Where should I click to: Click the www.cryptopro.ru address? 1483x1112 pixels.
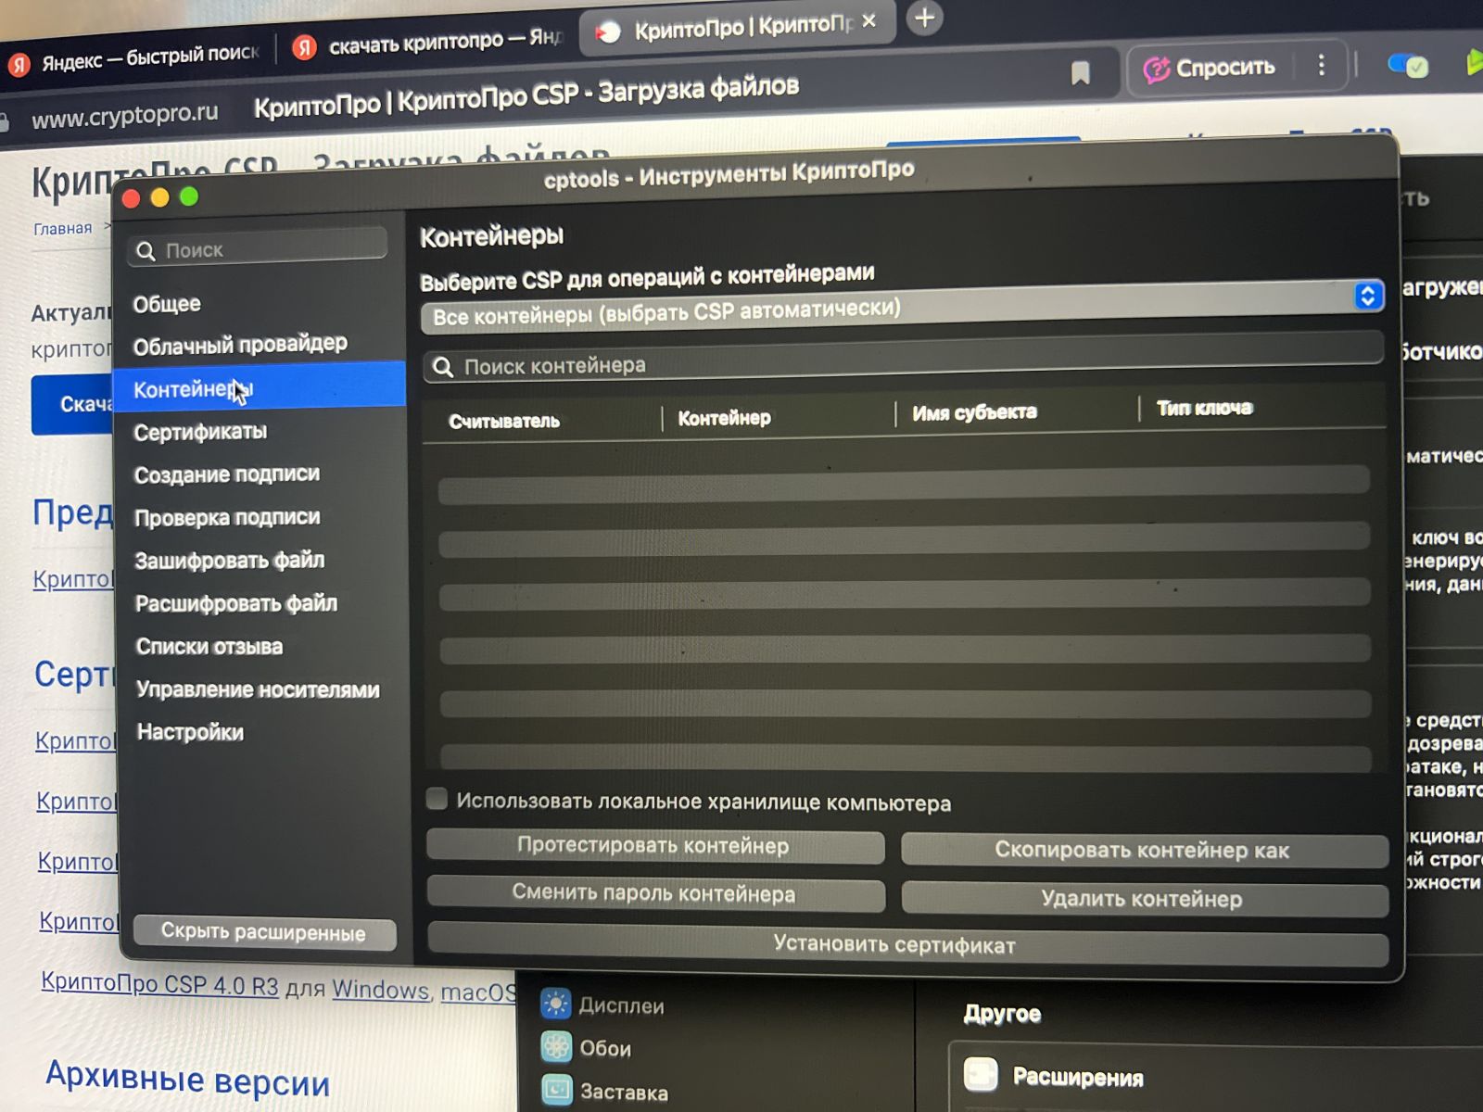click(125, 116)
